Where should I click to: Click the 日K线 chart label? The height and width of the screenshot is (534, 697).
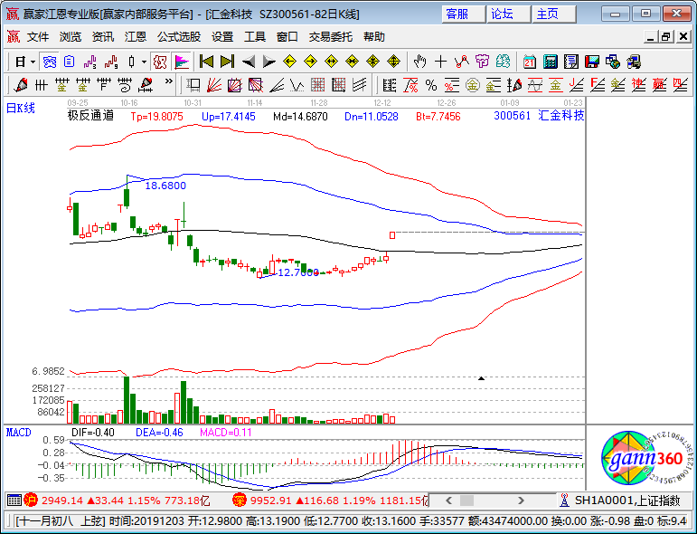(x=21, y=108)
